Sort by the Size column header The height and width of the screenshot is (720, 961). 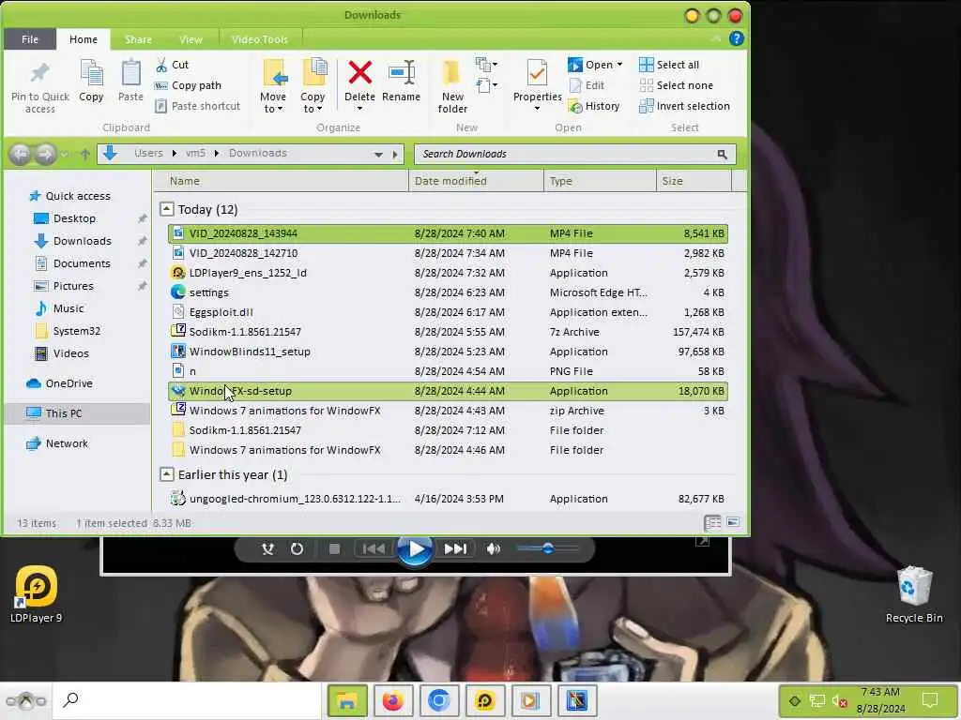point(694,181)
